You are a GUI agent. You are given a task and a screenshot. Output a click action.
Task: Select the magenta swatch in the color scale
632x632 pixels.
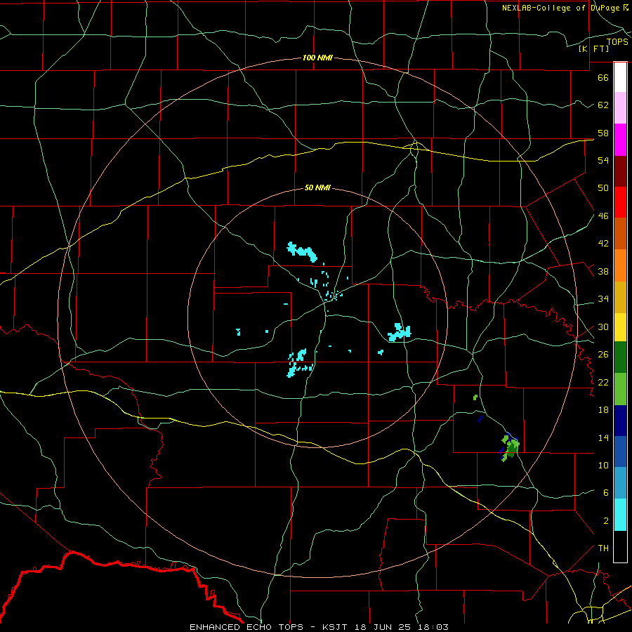(620, 140)
